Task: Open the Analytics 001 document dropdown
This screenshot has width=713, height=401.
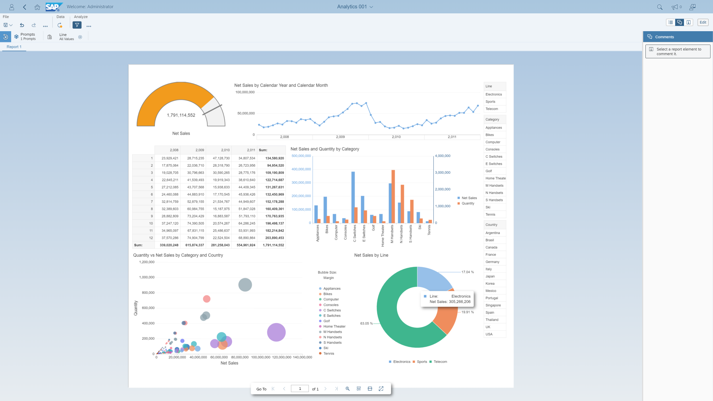Action: [371, 7]
